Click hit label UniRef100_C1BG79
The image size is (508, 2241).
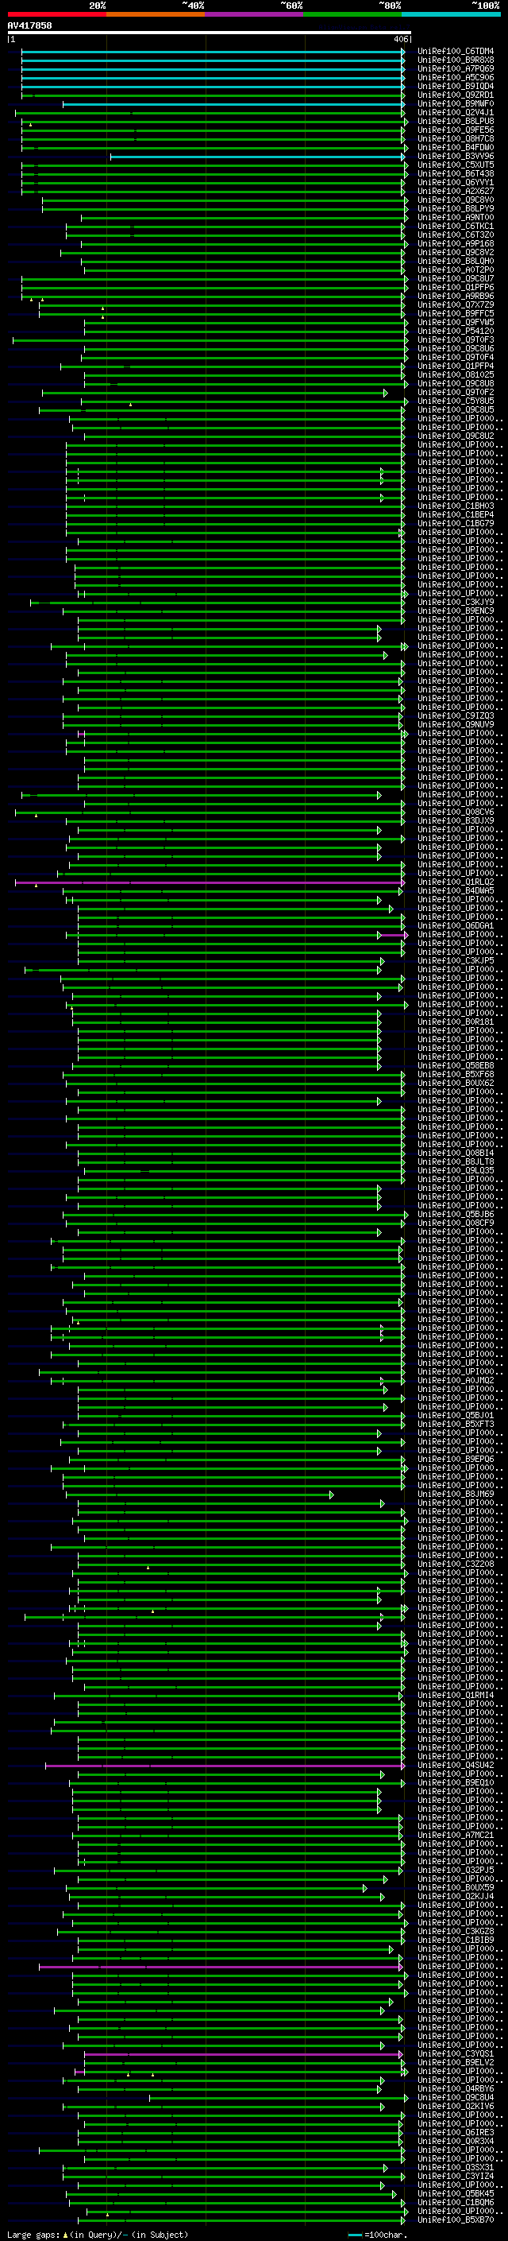tap(455, 524)
